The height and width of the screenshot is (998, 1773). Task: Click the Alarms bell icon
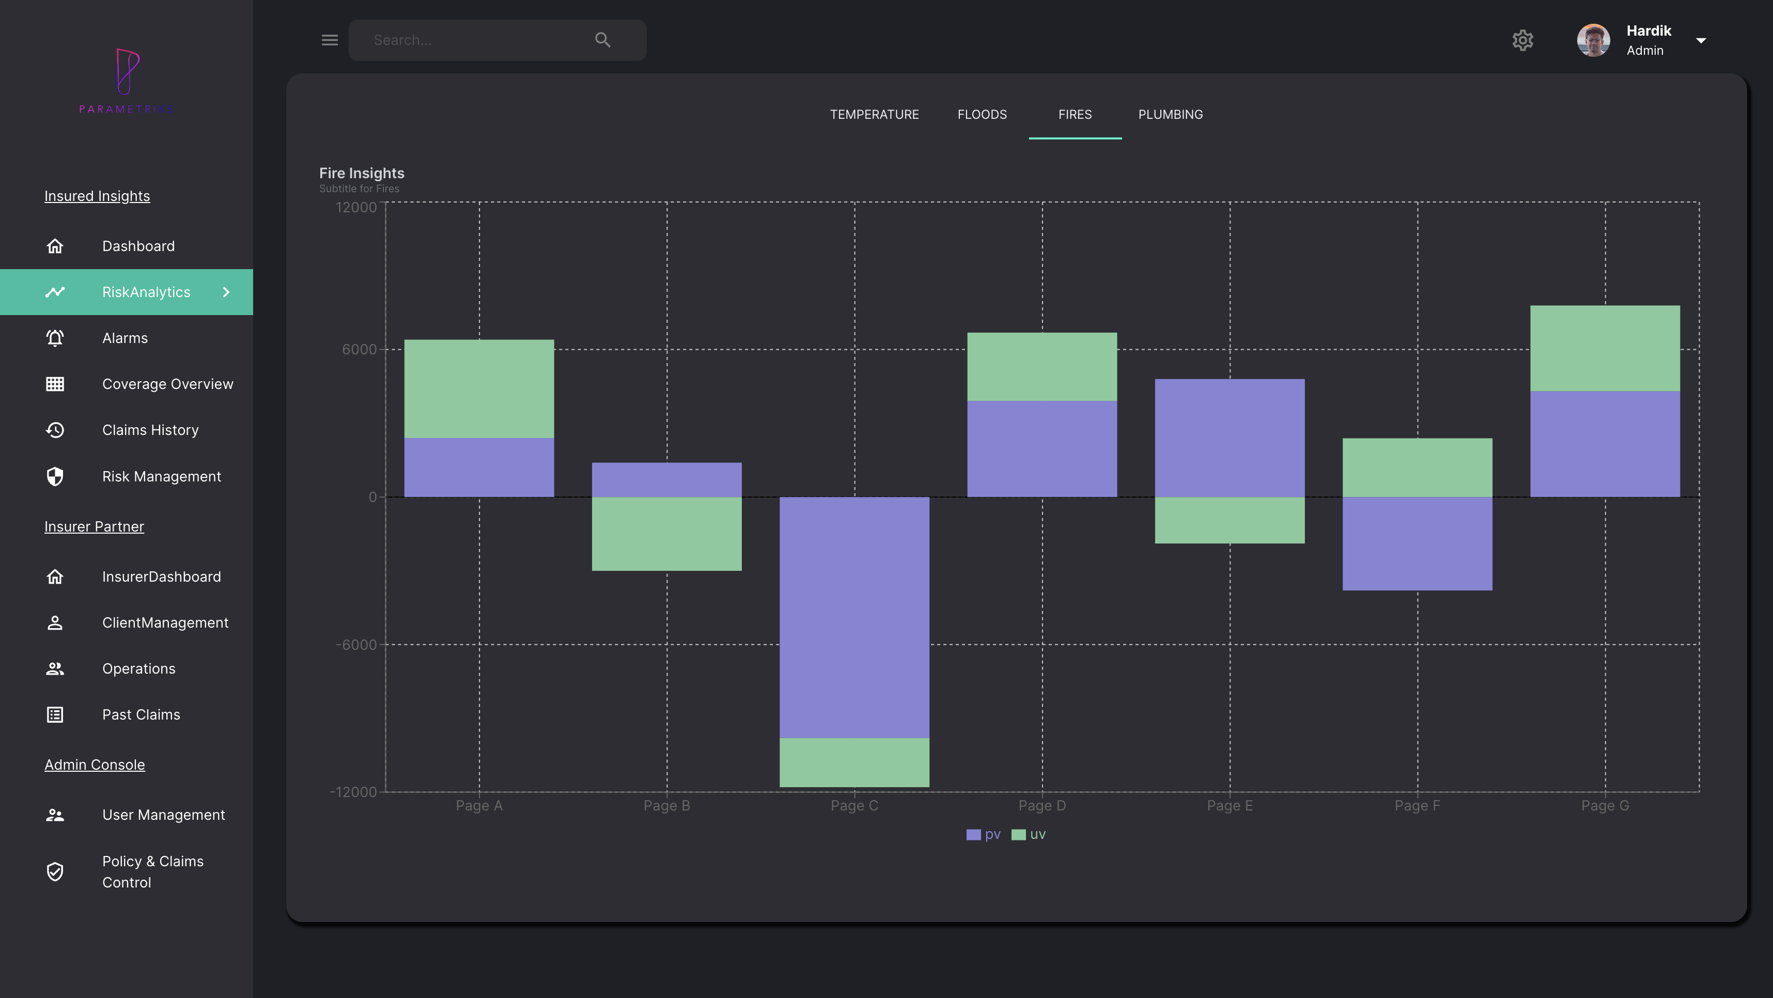55,338
